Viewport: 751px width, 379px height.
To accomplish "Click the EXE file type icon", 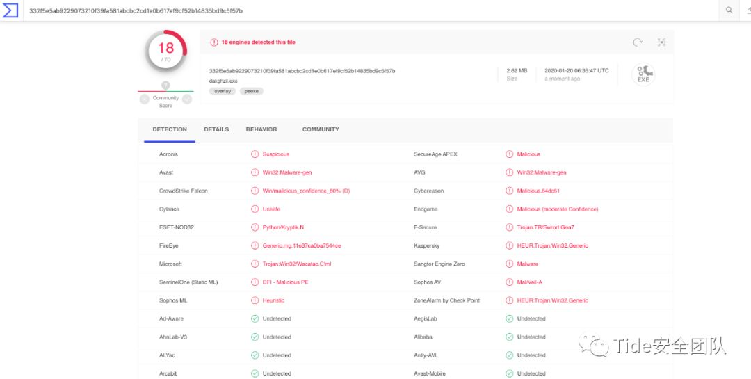I will click(643, 73).
